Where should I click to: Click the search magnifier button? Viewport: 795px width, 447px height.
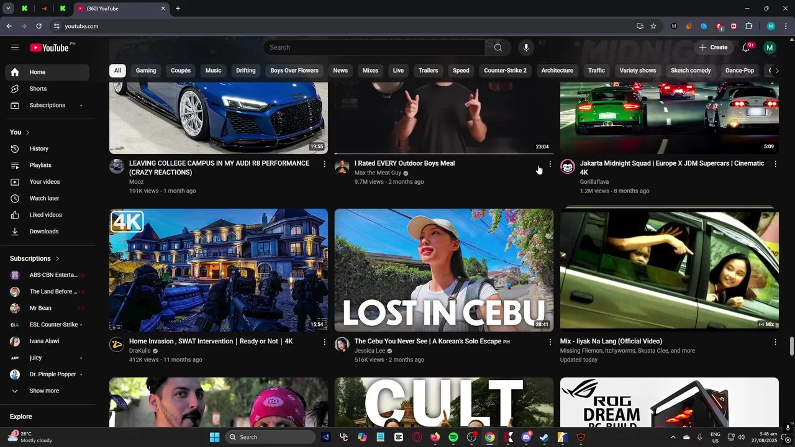tap(498, 48)
